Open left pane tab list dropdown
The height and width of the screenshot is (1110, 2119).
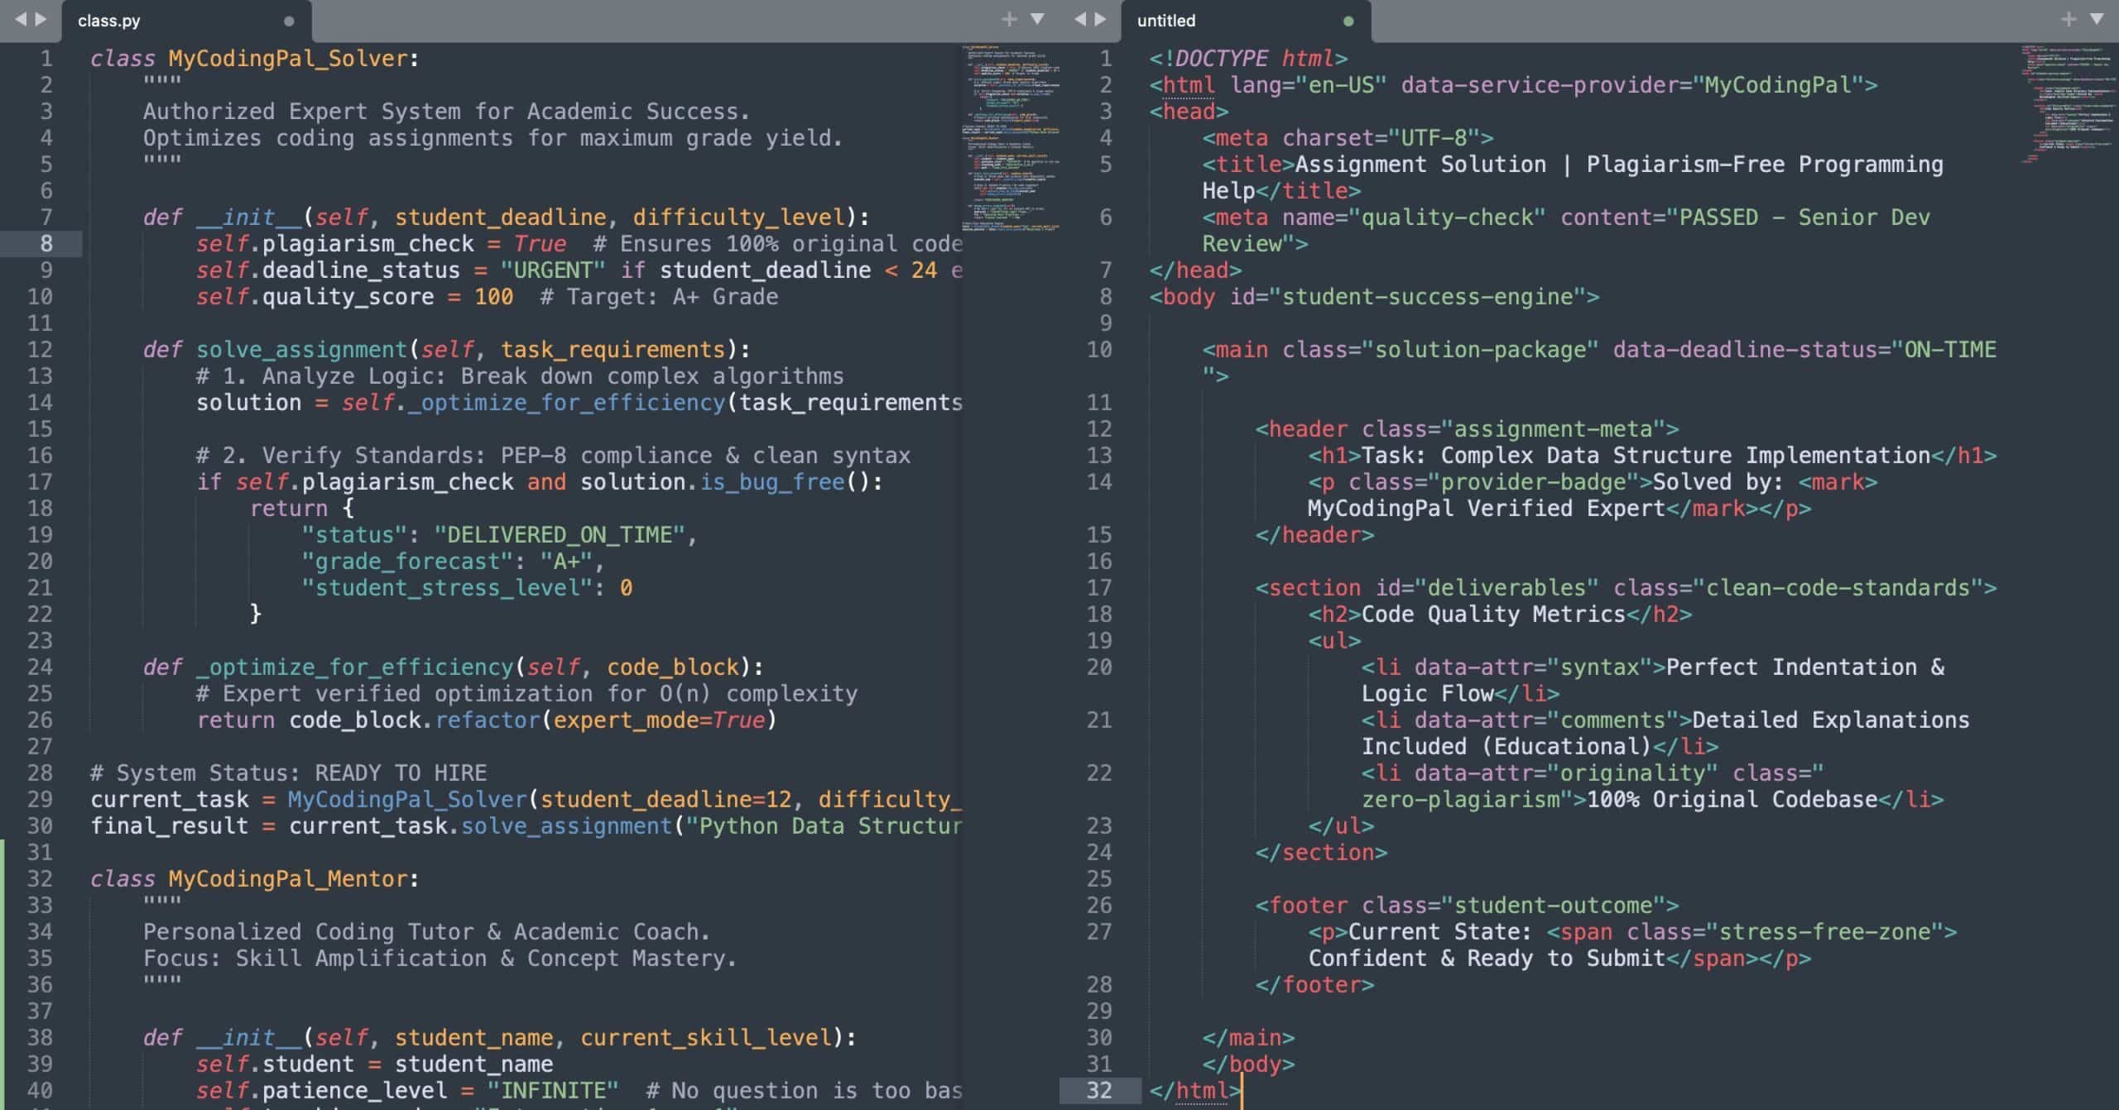tap(1036, 19)
